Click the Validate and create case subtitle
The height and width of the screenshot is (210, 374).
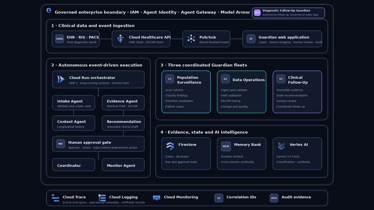pyautogui.click(x=74, y=106)
